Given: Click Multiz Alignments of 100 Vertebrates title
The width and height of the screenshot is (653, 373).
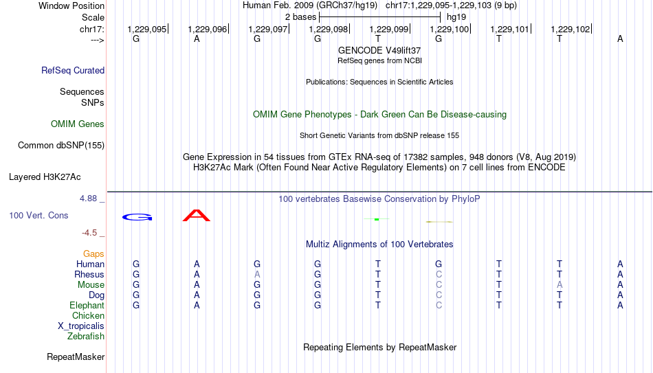Looking at the screenshot, I should pos(379,245).
